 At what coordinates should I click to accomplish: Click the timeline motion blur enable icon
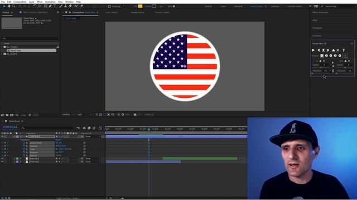(94, 128)
